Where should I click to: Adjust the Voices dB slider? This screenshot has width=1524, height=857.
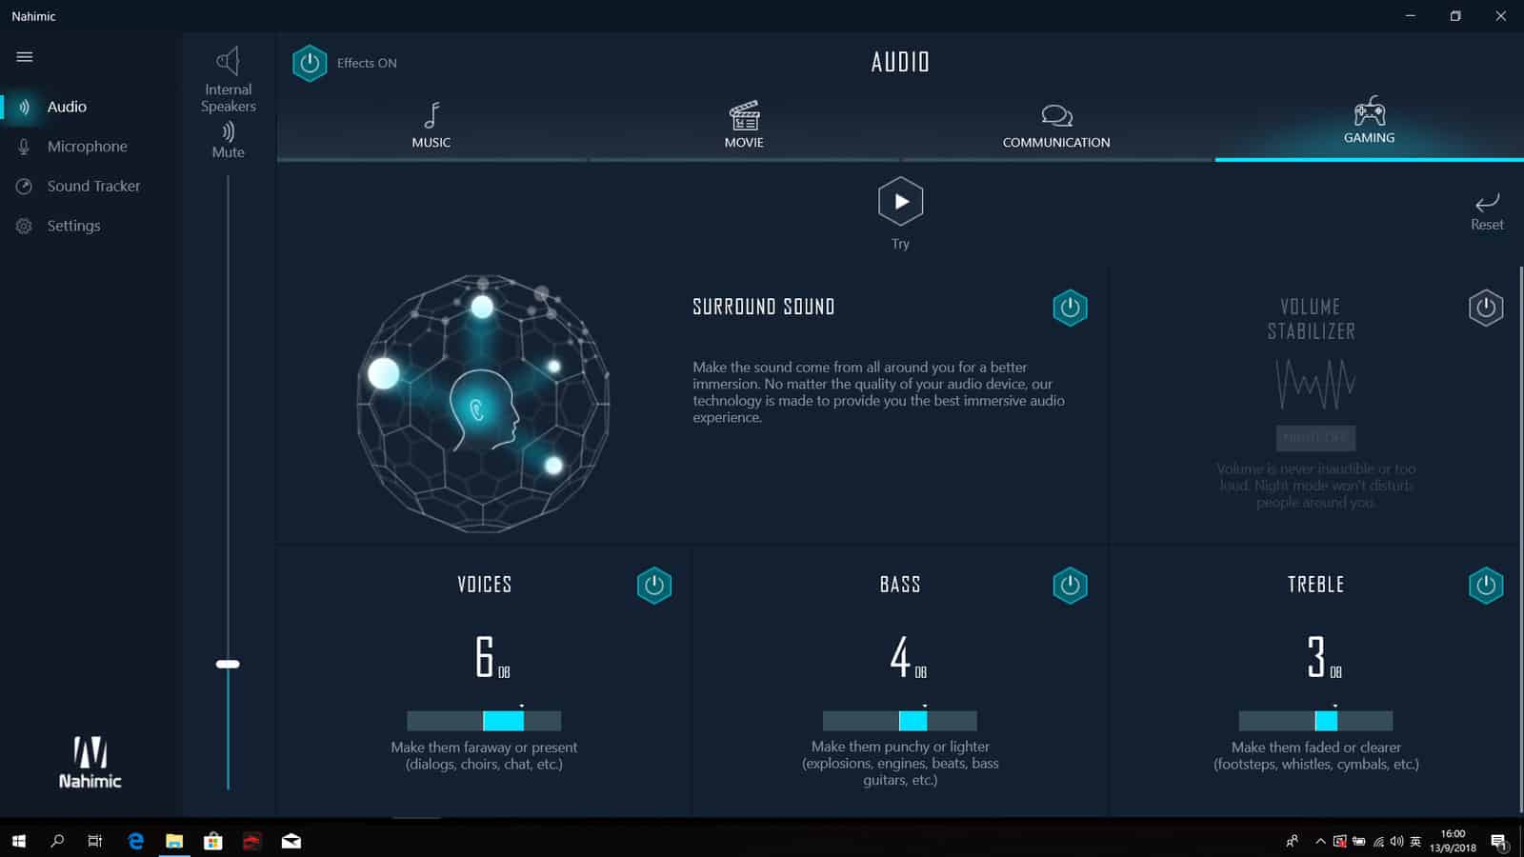484,721
